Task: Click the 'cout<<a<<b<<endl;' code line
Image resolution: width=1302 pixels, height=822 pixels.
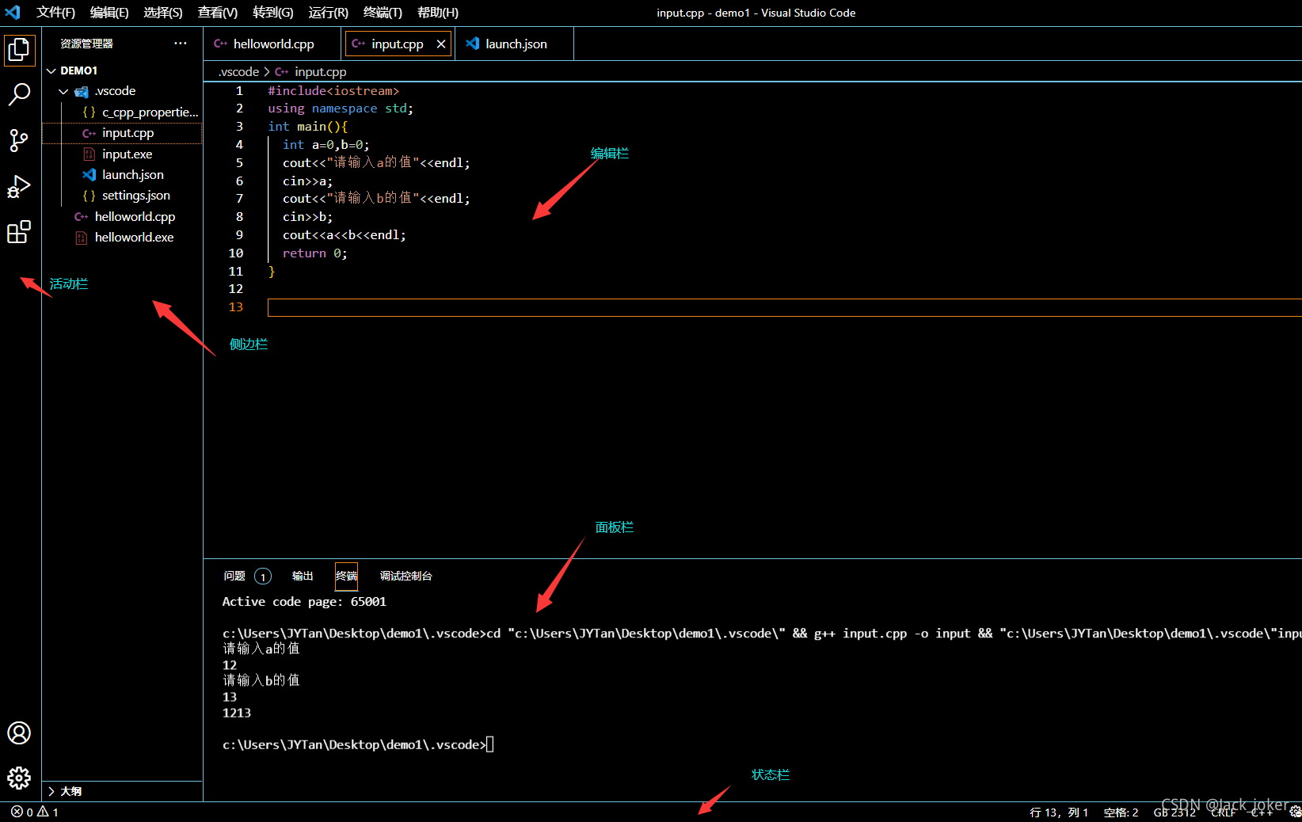Action: tap(344, 235)
